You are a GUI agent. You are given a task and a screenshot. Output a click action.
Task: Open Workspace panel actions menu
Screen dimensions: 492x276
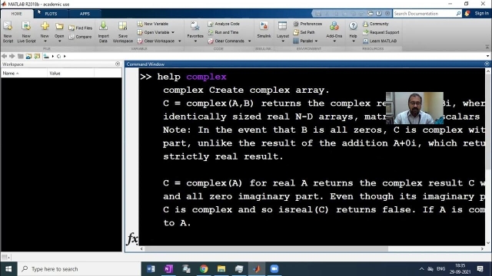118,64
